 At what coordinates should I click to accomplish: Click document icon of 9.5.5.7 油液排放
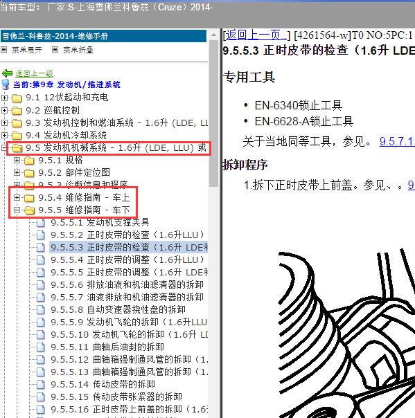point(41,298)
